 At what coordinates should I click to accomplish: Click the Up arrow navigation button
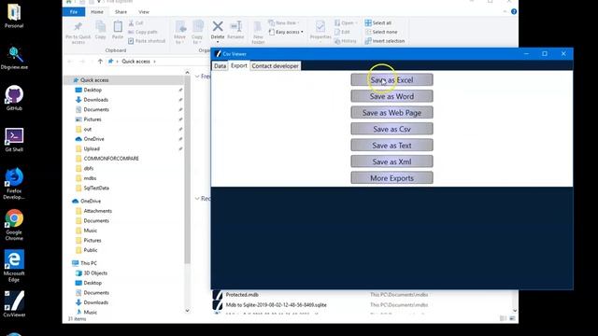(x=100, y=62)
